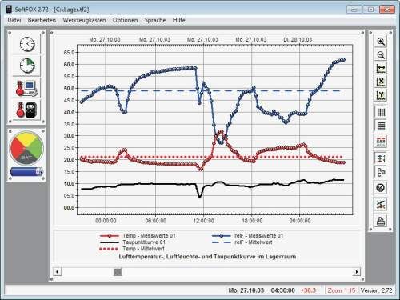Screen dimensions: 400x300
Task: Click the blue battery level bar
Action: (x=26, y=172)
